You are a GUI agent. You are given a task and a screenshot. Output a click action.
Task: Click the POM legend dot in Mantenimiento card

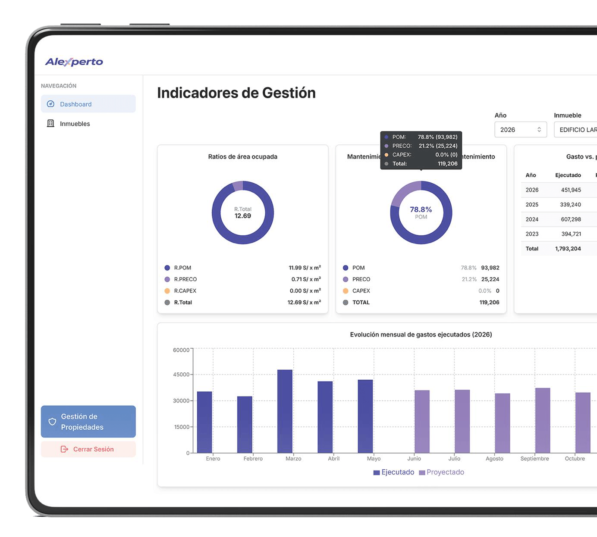[x=346, y=268]
